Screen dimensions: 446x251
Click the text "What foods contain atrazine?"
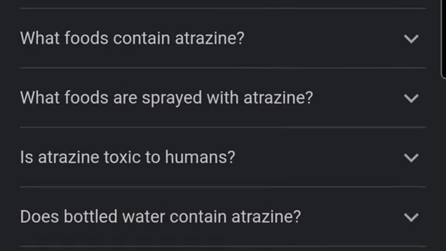coord(132,38)
